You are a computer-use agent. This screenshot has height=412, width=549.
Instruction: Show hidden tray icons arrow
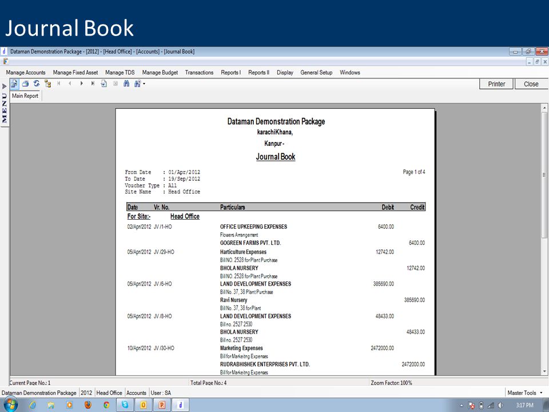(x=462, y=406)
